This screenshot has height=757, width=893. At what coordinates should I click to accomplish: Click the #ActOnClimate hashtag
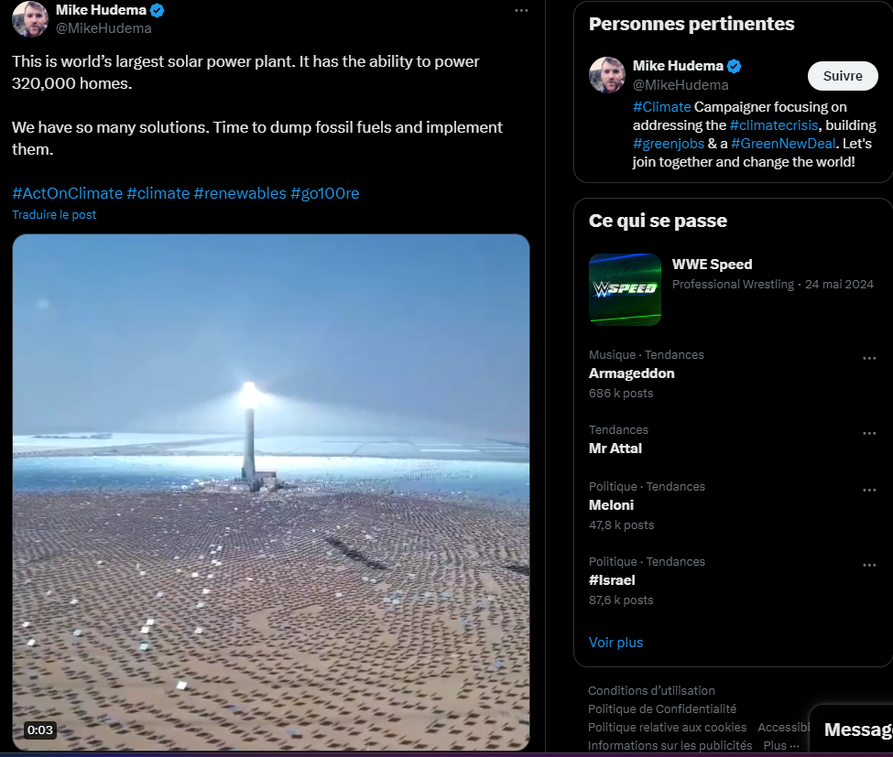pyautogui.click(x=67, y=193)
